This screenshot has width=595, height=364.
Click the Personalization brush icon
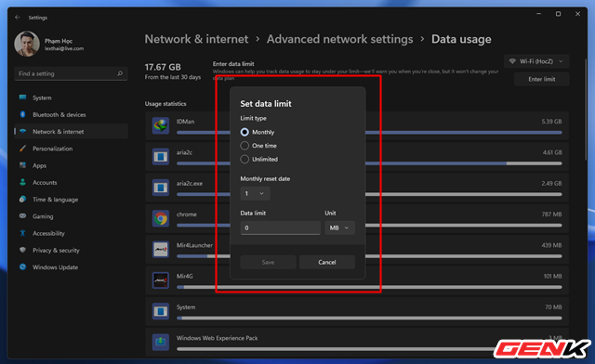(22, 149)
